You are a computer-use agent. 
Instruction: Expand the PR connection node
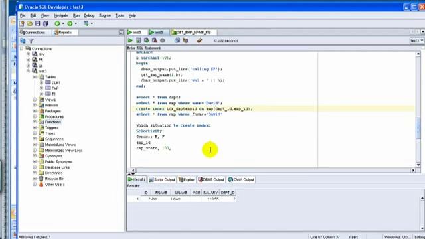[28, 60]
